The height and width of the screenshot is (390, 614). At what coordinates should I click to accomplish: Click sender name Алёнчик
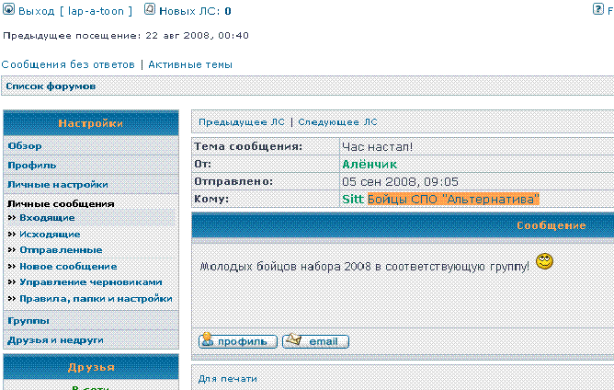370,165
